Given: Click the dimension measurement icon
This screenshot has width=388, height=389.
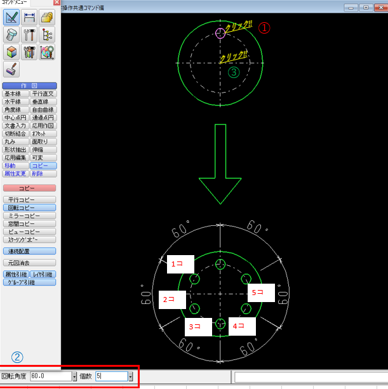Looking at the screenshot, I should [x=29, y=18].
